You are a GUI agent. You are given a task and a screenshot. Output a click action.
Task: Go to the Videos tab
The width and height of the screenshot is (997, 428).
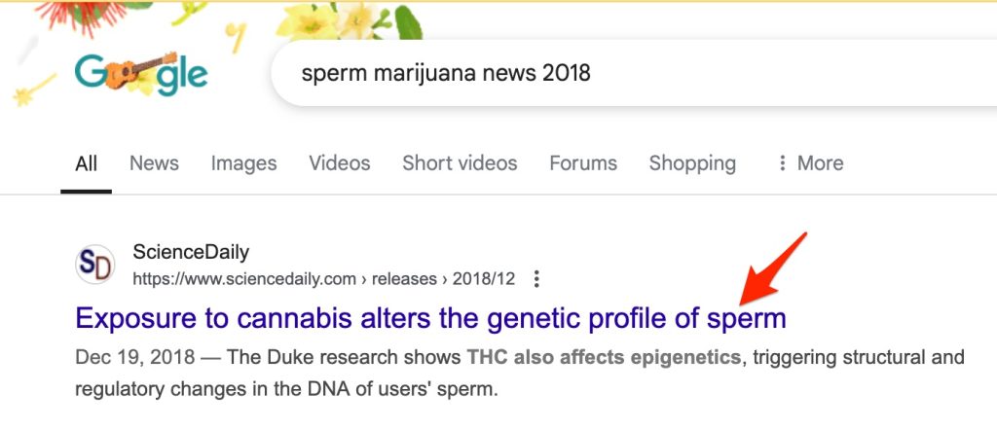(x=340, y=163)
